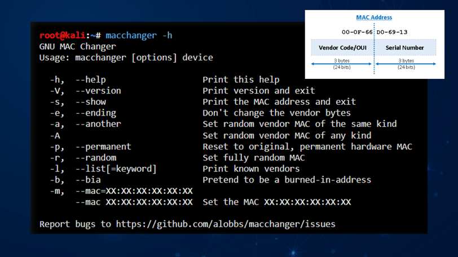458x257 pixels.
Task: Open the GitHub macchanger issues URL
Action: [x=226, y=224]
